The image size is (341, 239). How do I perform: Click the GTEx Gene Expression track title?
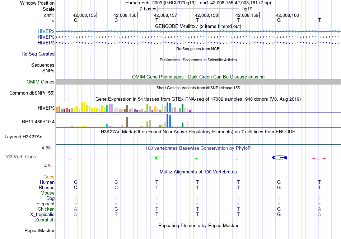[x=198, y=99]
